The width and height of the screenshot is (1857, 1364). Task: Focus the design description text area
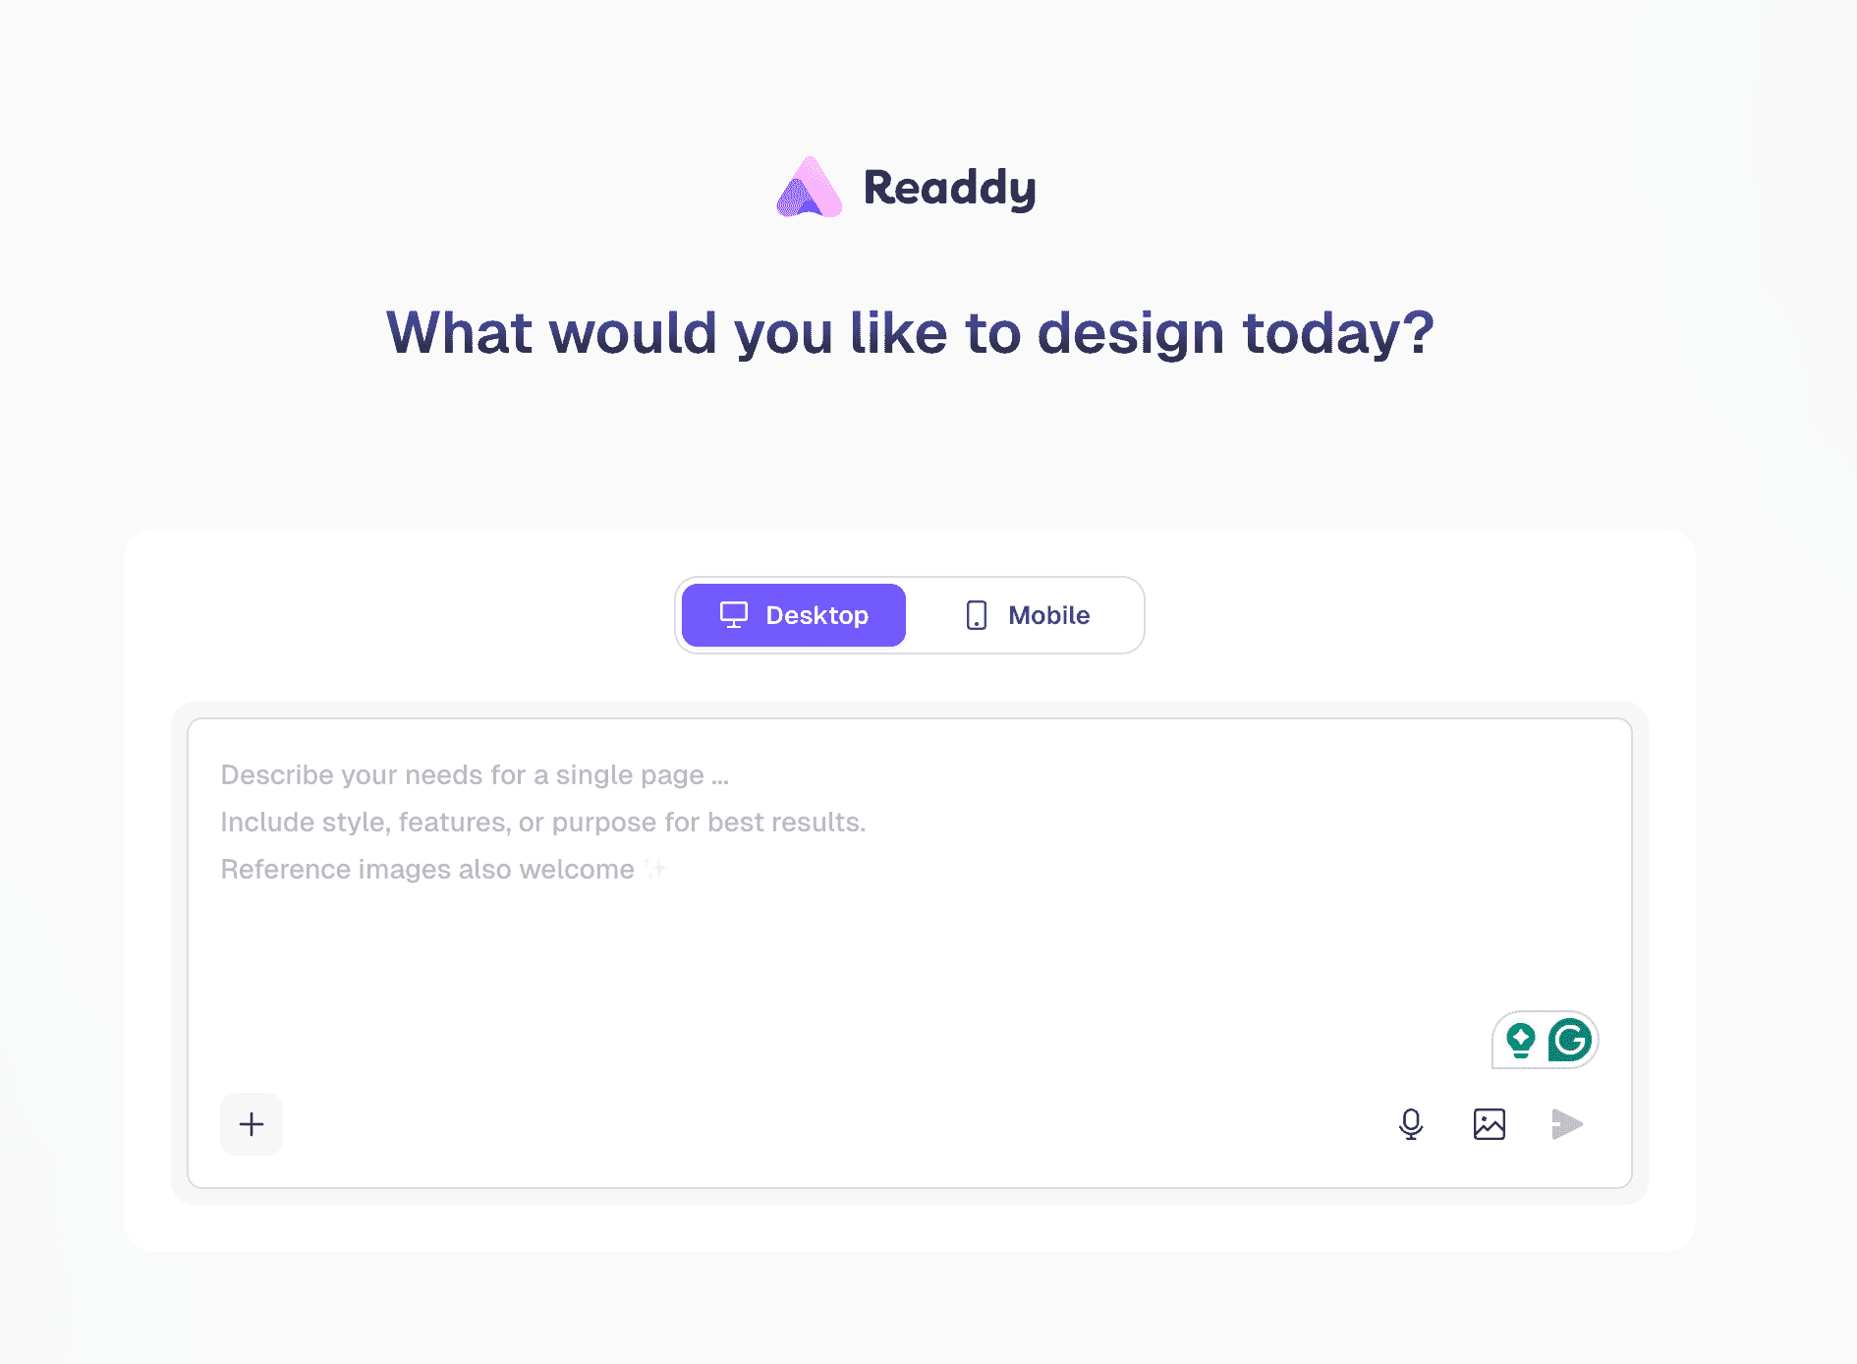point(910,904)
